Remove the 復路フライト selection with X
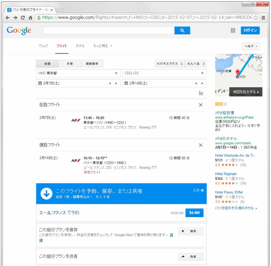The width and height of the screenshot is (271, 266). pos(201,145)
